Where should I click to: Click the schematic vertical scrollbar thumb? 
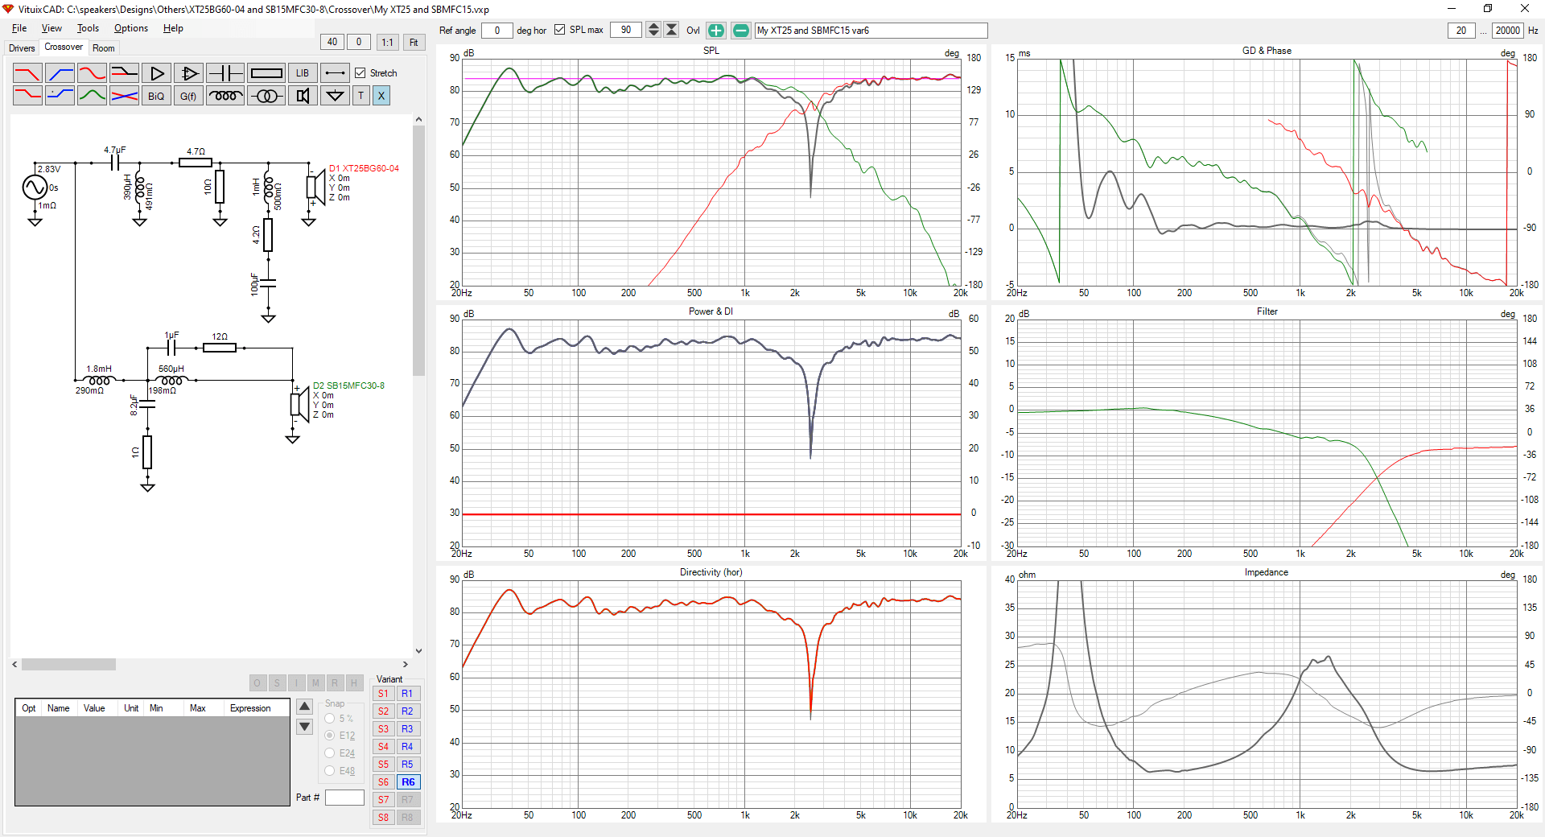pos(418,251)
